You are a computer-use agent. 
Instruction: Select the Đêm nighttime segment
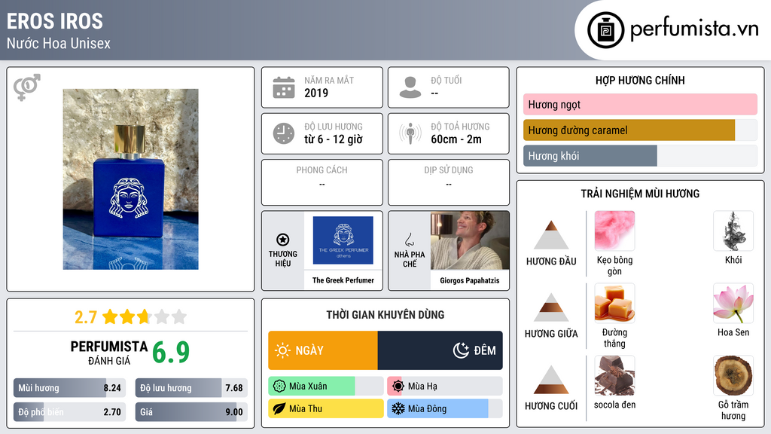coord(440,350)
